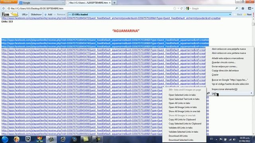Click the Google search box
The image size is (255, 143).
point(213,8)
